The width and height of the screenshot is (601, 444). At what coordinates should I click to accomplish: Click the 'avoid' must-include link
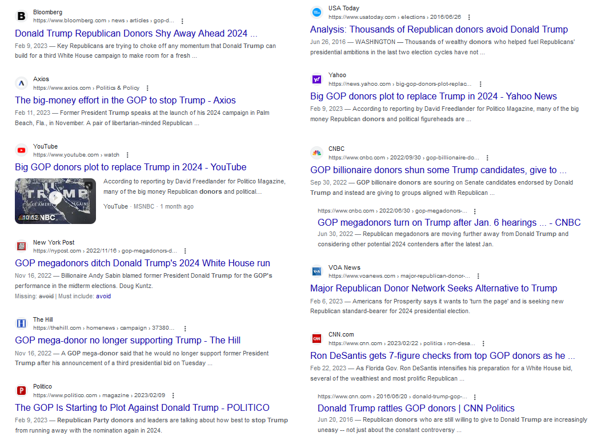(103, 296)
